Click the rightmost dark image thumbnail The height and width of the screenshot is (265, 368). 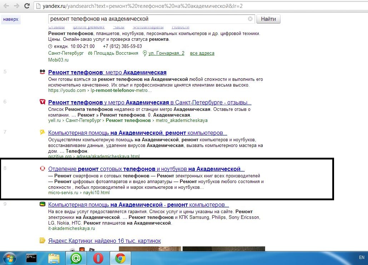pyautogui.click(x=224, y=249)
